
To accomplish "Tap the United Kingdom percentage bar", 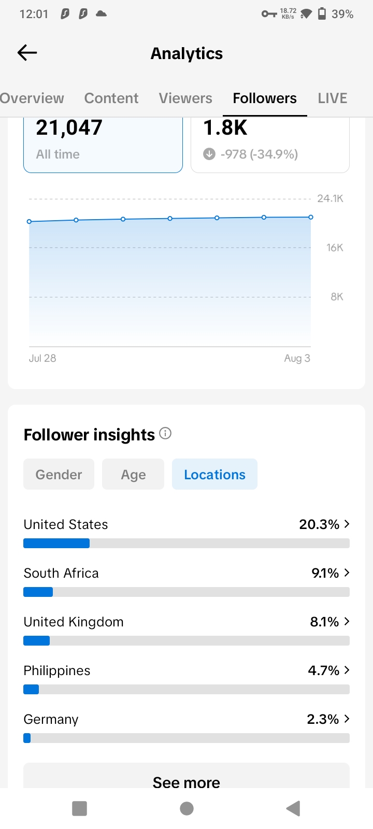I will tap(187, 640).
